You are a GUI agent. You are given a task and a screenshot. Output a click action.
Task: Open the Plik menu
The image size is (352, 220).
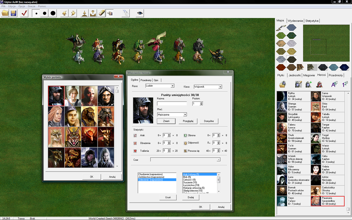[3, 6]
